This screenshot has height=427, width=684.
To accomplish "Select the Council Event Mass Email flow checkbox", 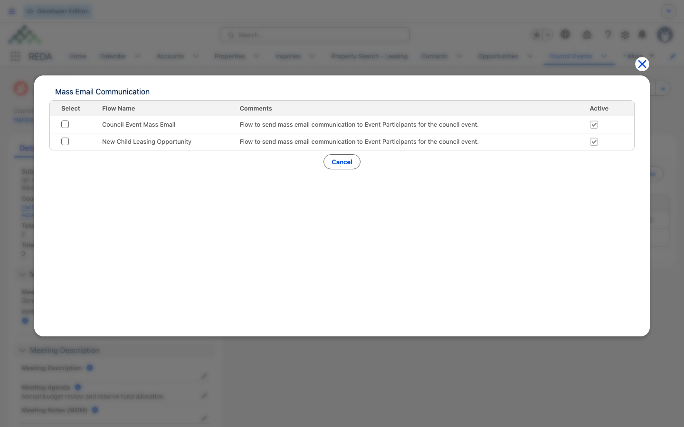I will pyautogui.click(x=65, y=124).
